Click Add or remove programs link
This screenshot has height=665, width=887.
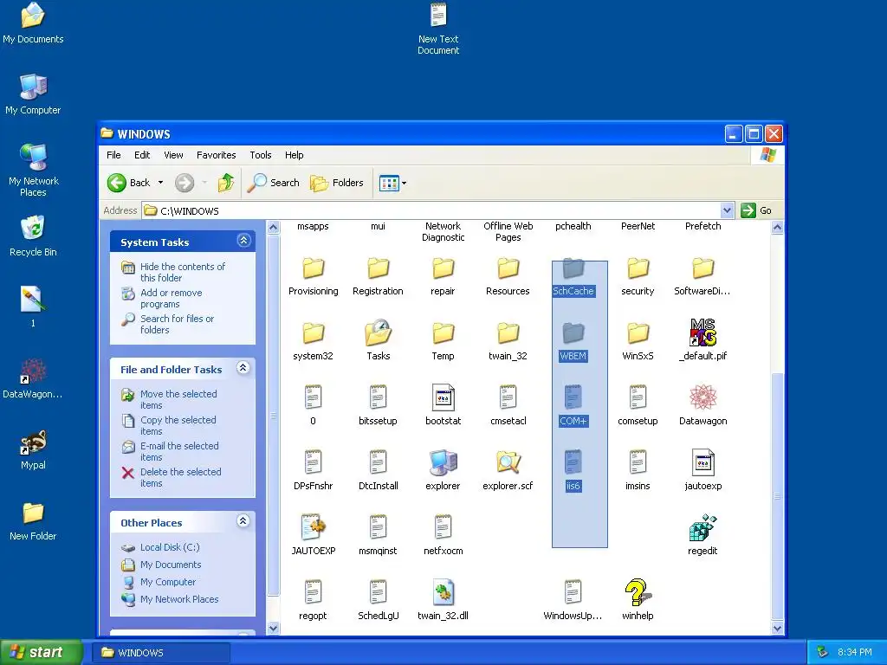click(x=172, y=298)
